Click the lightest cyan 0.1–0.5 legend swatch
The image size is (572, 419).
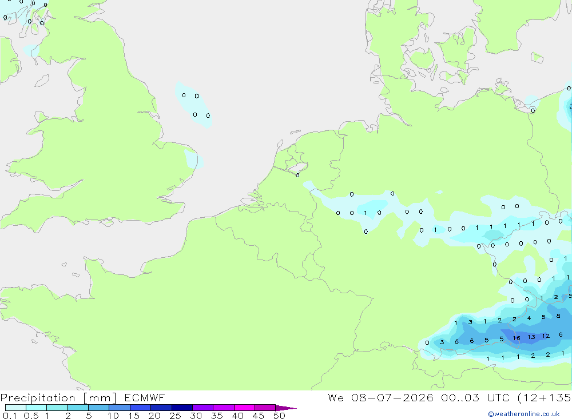click(x=15, y=408)
